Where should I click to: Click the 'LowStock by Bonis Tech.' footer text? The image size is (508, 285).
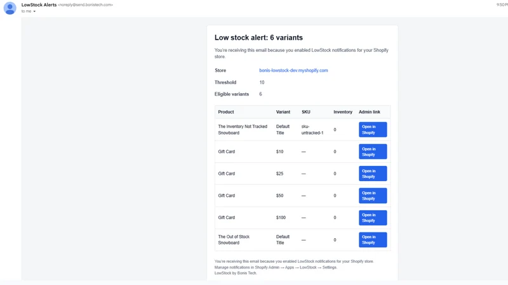[x=236, y=273]
